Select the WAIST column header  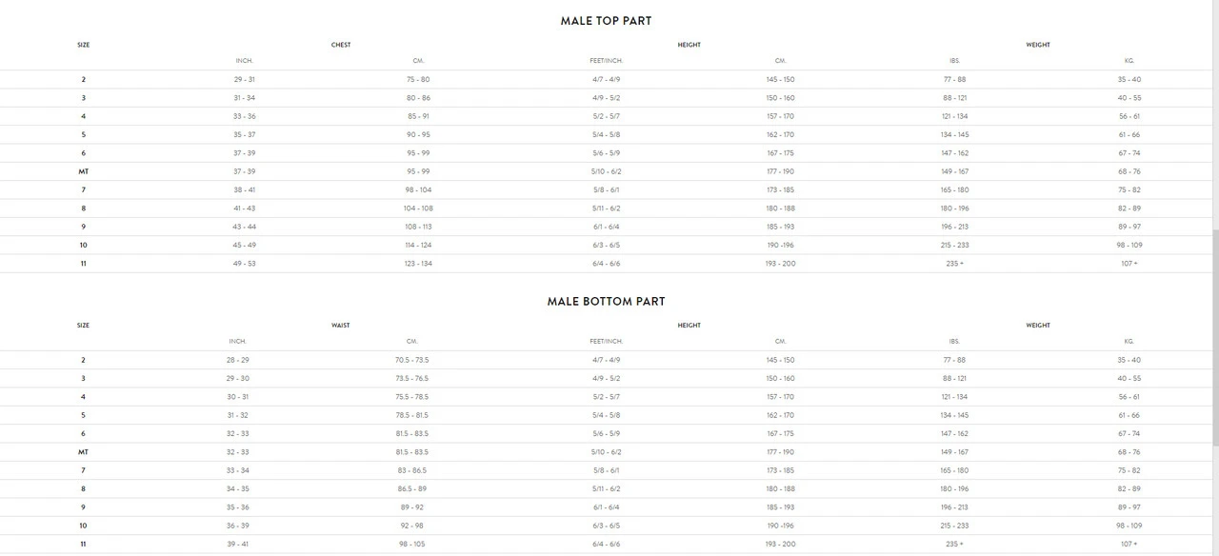[x=340, y=326]
